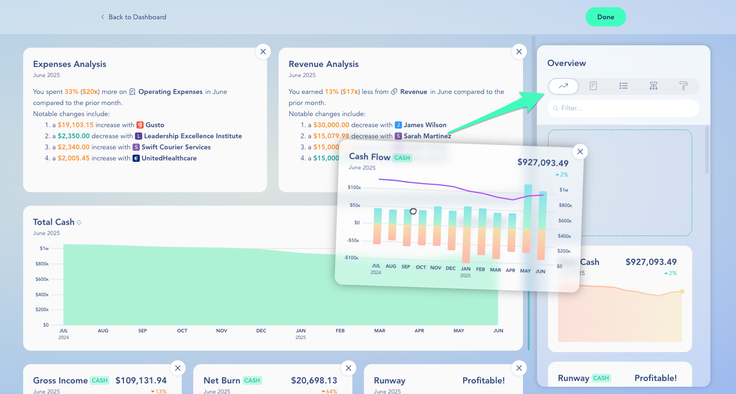Remove the Runway card from dashboard
This screenshot has width=736, height=394.
pos(519,368)
